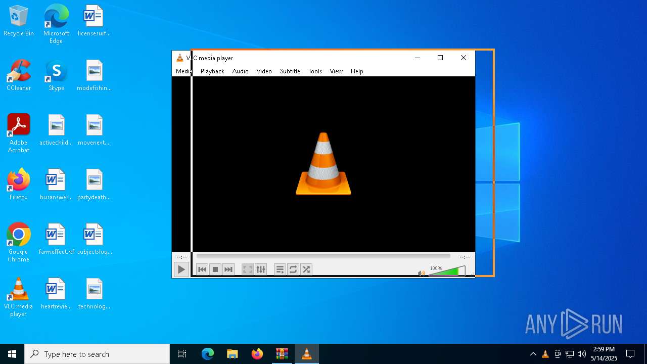Select the heartrevie Word document icon
The height and width of the screenshot is (364, 647).
pyautogui.click(x=56, y=294)
